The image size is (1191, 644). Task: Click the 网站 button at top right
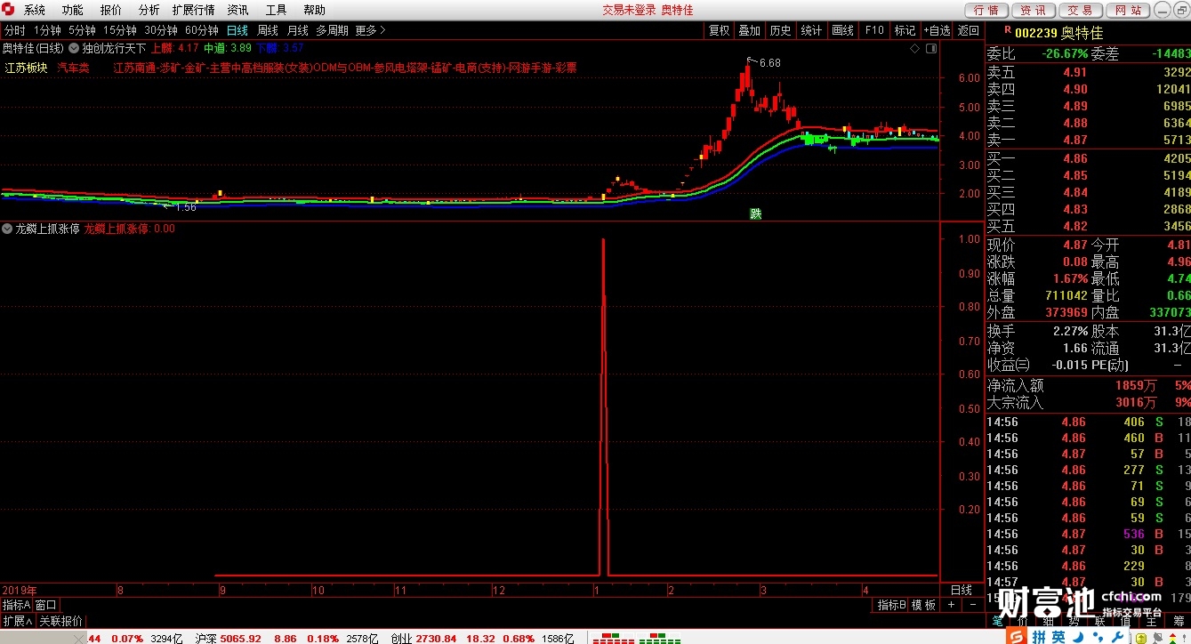click(x=1128, y=10)
